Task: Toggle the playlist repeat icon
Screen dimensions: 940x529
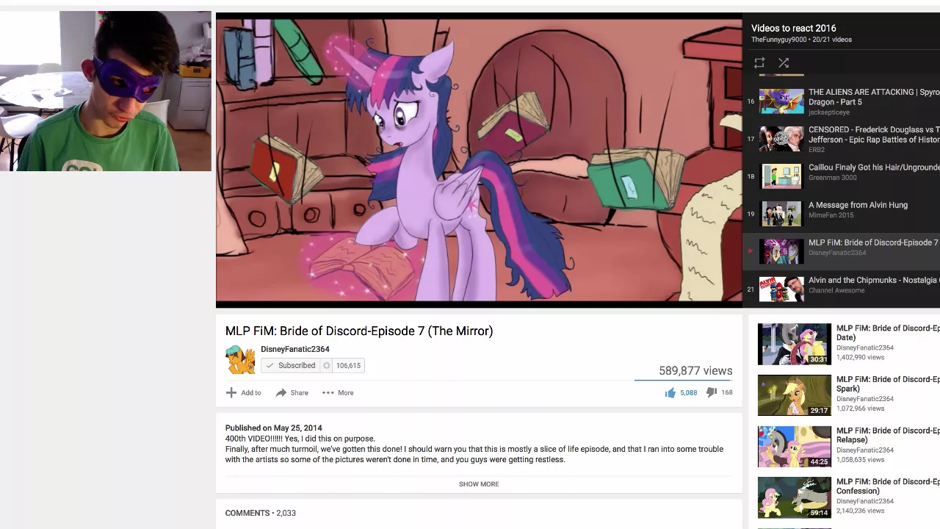Action: click(x=759, y=63)
